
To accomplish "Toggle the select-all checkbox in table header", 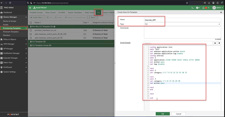I will 31,22.
